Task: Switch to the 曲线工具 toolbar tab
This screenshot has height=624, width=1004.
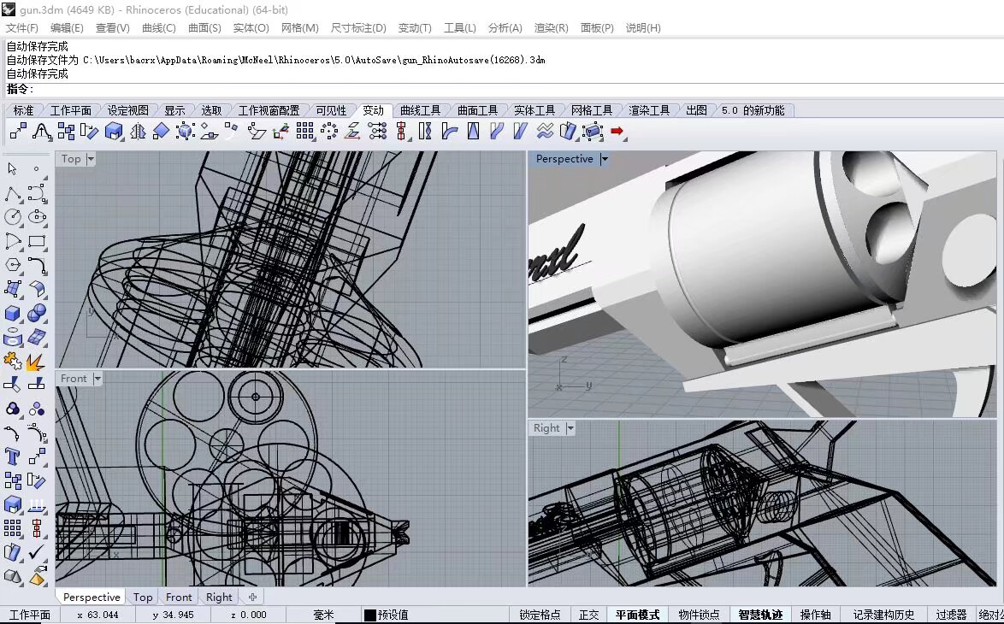Action: [x=421, y=110]
